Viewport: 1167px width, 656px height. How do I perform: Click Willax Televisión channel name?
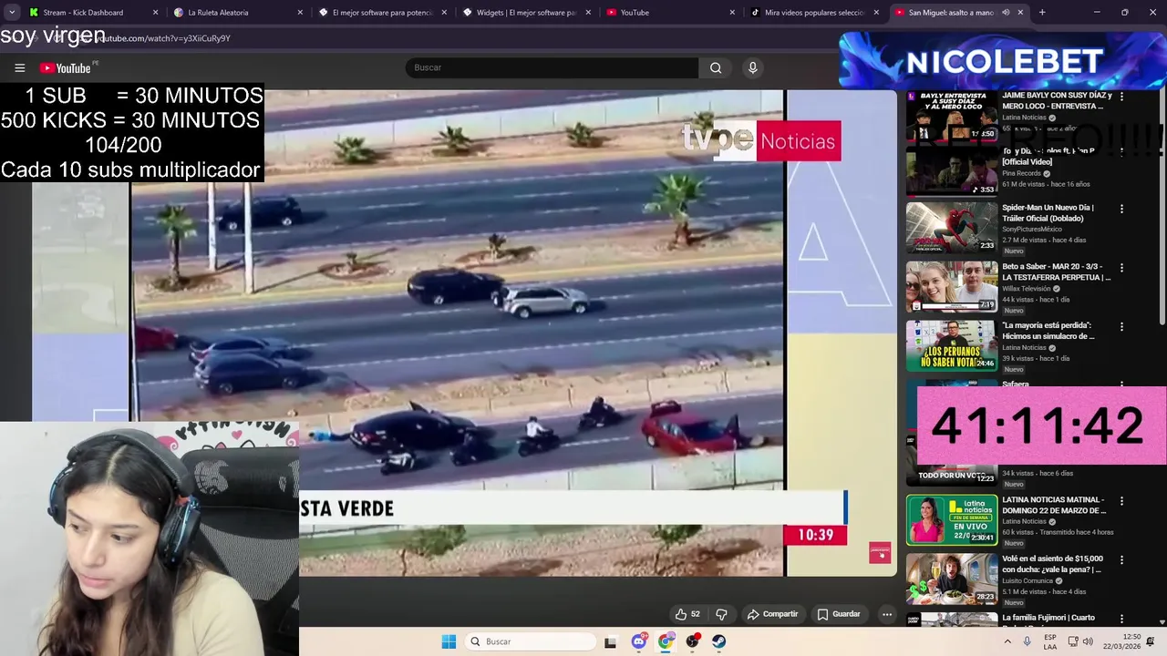coord(1027,289)
